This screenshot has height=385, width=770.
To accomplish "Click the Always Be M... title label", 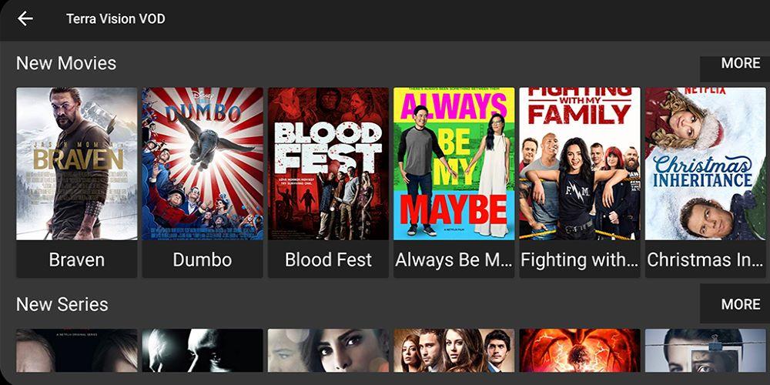I will click(x=454, y=259).
